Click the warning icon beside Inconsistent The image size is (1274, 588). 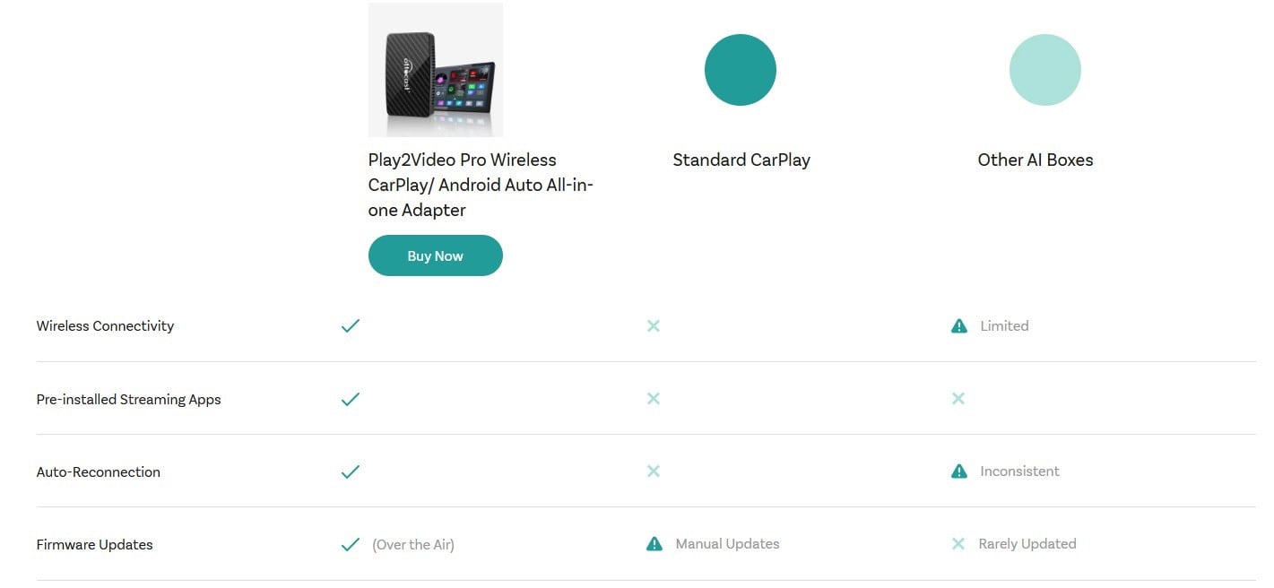click(958, 471)
